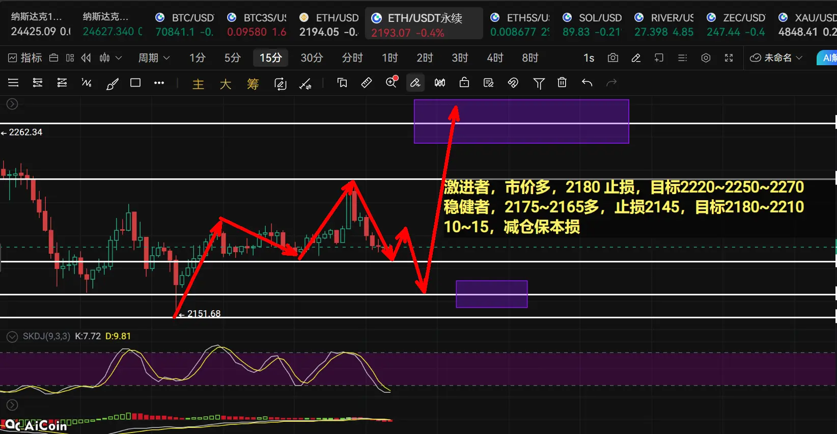This screenshot has width=837, height=434.
Task: Collapse the bottom indicator pane toggle
Action: click(12, 405)
